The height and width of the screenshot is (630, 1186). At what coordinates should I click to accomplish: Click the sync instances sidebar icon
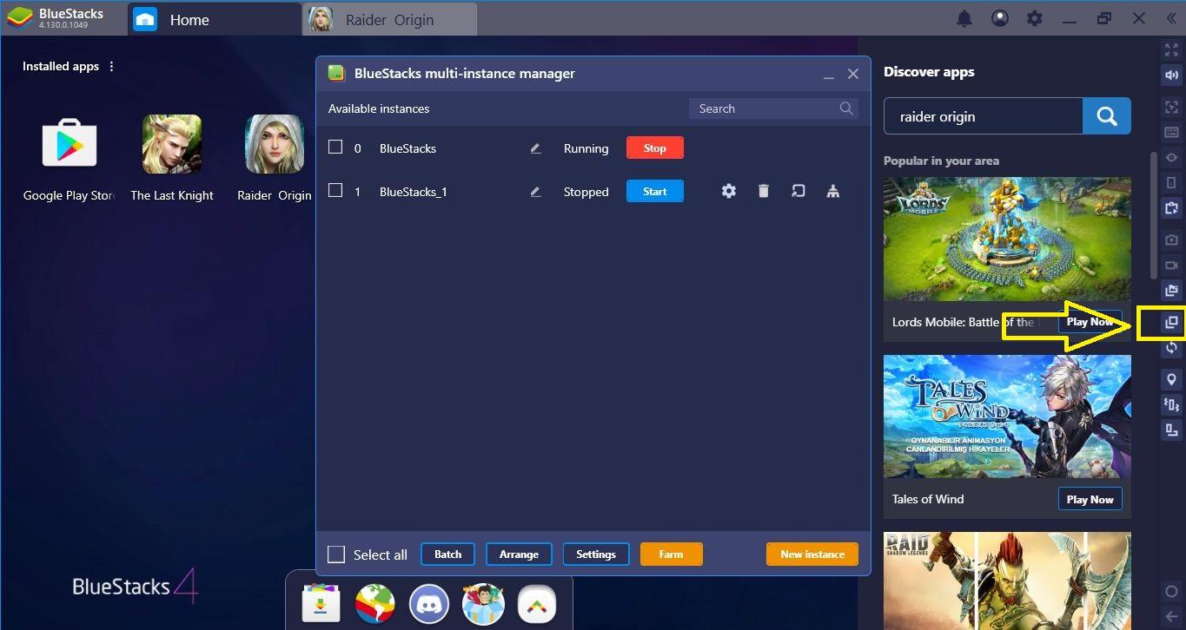pos(1171,348)
